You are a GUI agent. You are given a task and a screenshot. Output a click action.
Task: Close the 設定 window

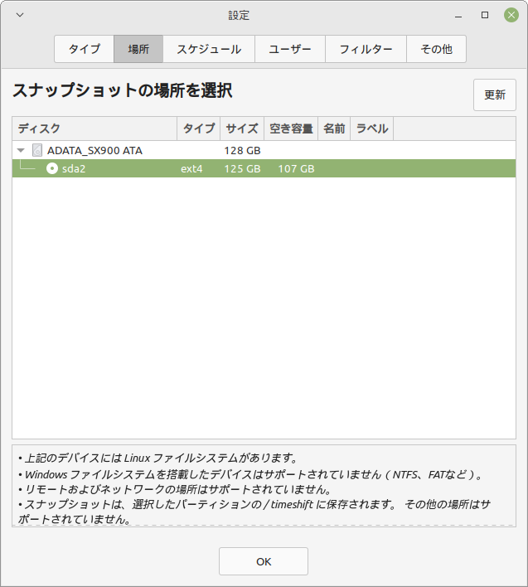pos(511,15)
